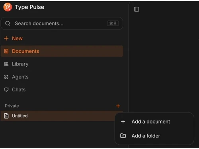Click the Type Pulse logo icon
The height and width of the screenshot is (149, 199).
tap(8, 7)
